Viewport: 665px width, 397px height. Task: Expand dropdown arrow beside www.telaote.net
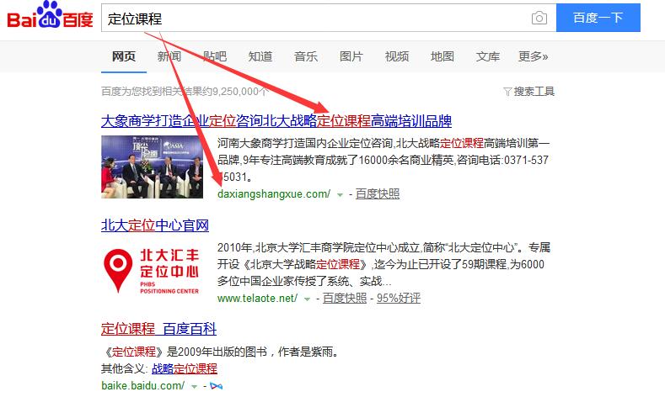tap(307, 299)
